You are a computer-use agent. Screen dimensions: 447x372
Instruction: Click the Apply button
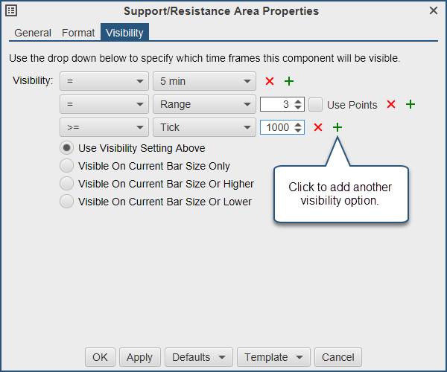coord(140,357)
